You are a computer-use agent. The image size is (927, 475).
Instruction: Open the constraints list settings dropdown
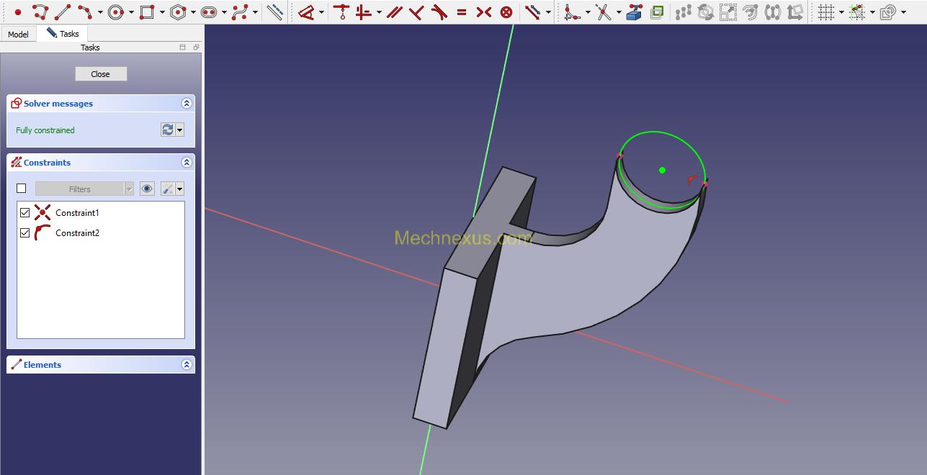(x=179, y=189)
